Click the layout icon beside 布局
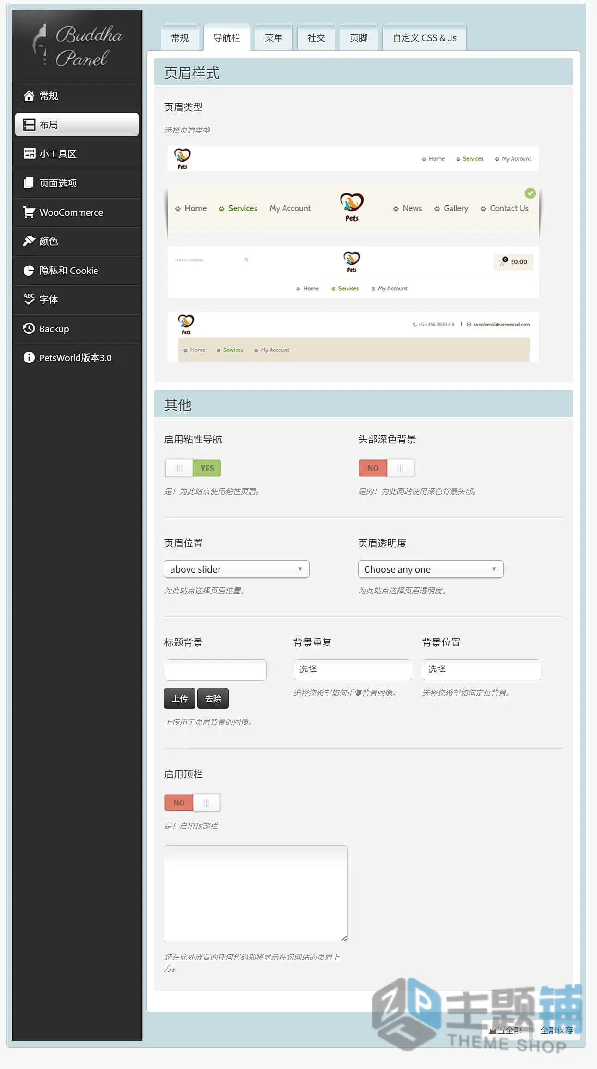The image size is (597, 1069). click(x=29, y=125)
